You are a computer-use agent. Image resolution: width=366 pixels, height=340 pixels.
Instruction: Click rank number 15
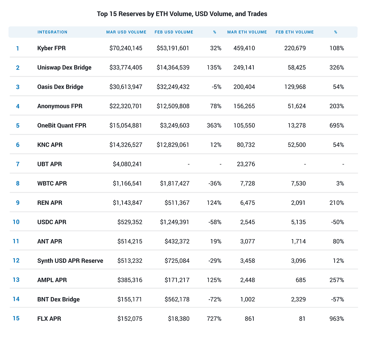(x=16, y=319)
